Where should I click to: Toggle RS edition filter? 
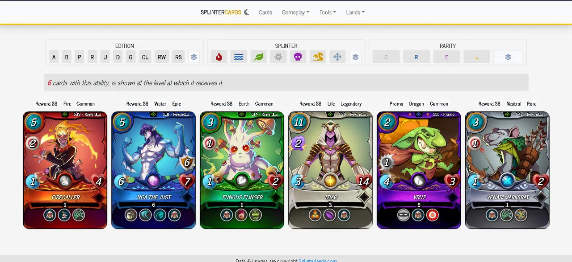click(178, 57)
